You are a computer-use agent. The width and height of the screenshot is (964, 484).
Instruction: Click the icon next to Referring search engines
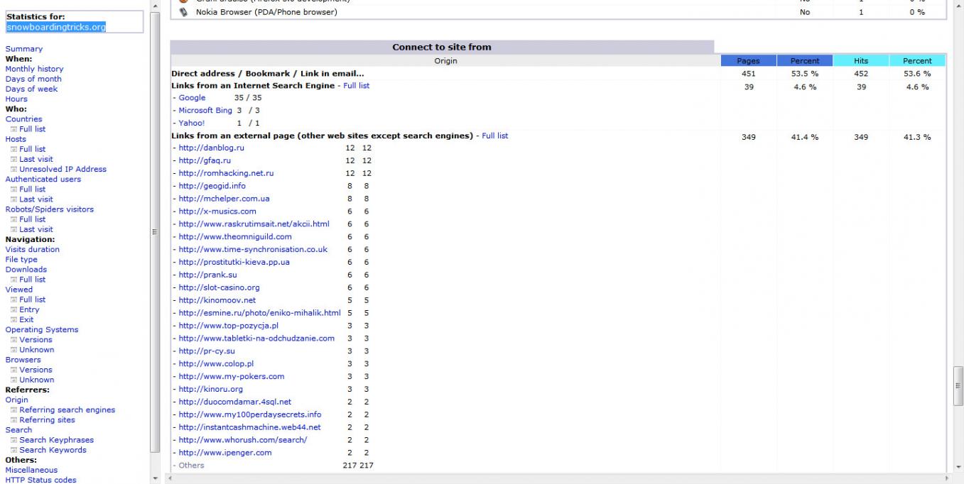(13, 410)
